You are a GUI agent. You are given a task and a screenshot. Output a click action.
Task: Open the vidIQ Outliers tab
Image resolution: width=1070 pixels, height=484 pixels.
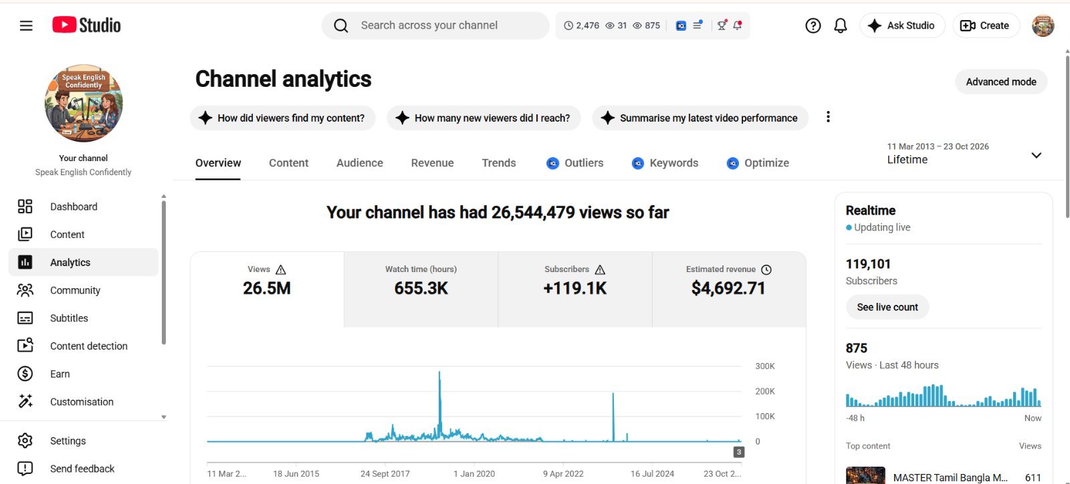(575, 163)
